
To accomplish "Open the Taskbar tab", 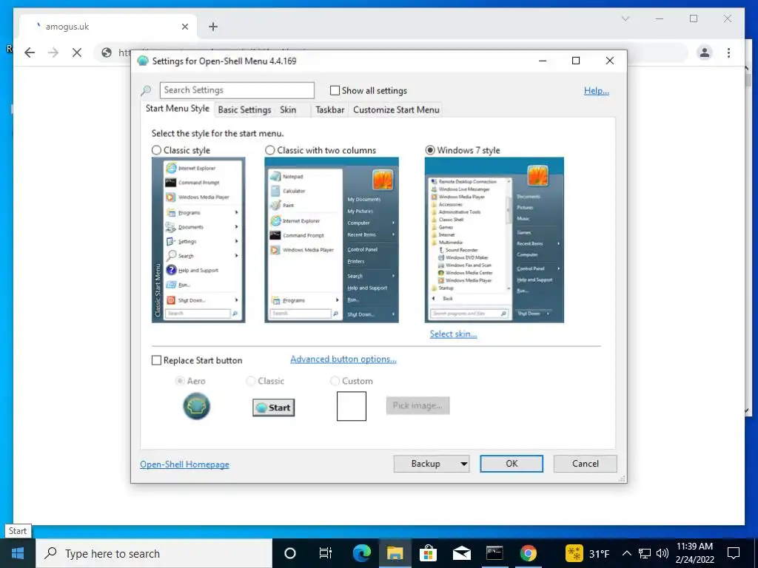I will 329,109.
